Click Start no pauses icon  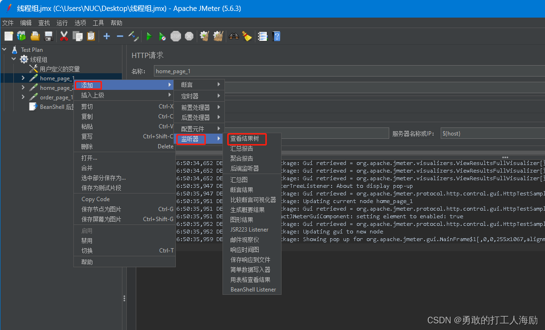pyautogui.click(x=162, y=36)
